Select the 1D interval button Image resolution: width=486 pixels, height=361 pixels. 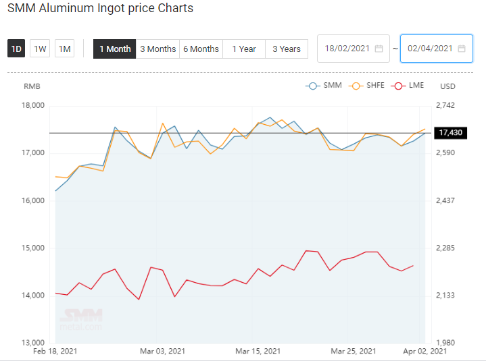(x=16, y=49)
